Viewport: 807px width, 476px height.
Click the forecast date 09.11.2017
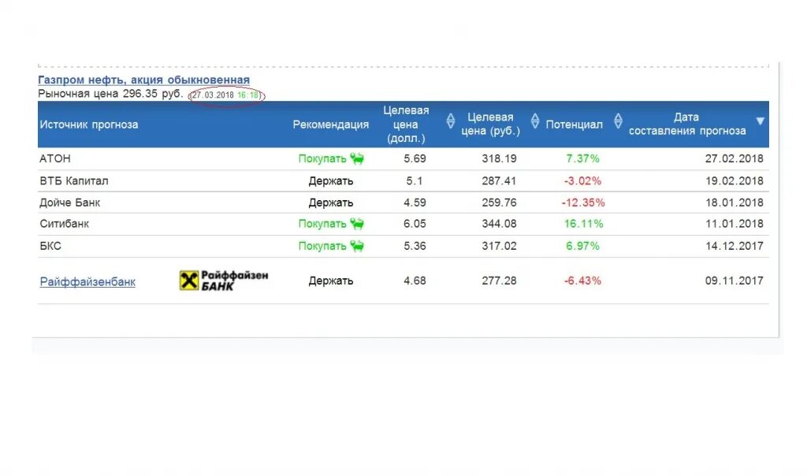coord(734,281)
